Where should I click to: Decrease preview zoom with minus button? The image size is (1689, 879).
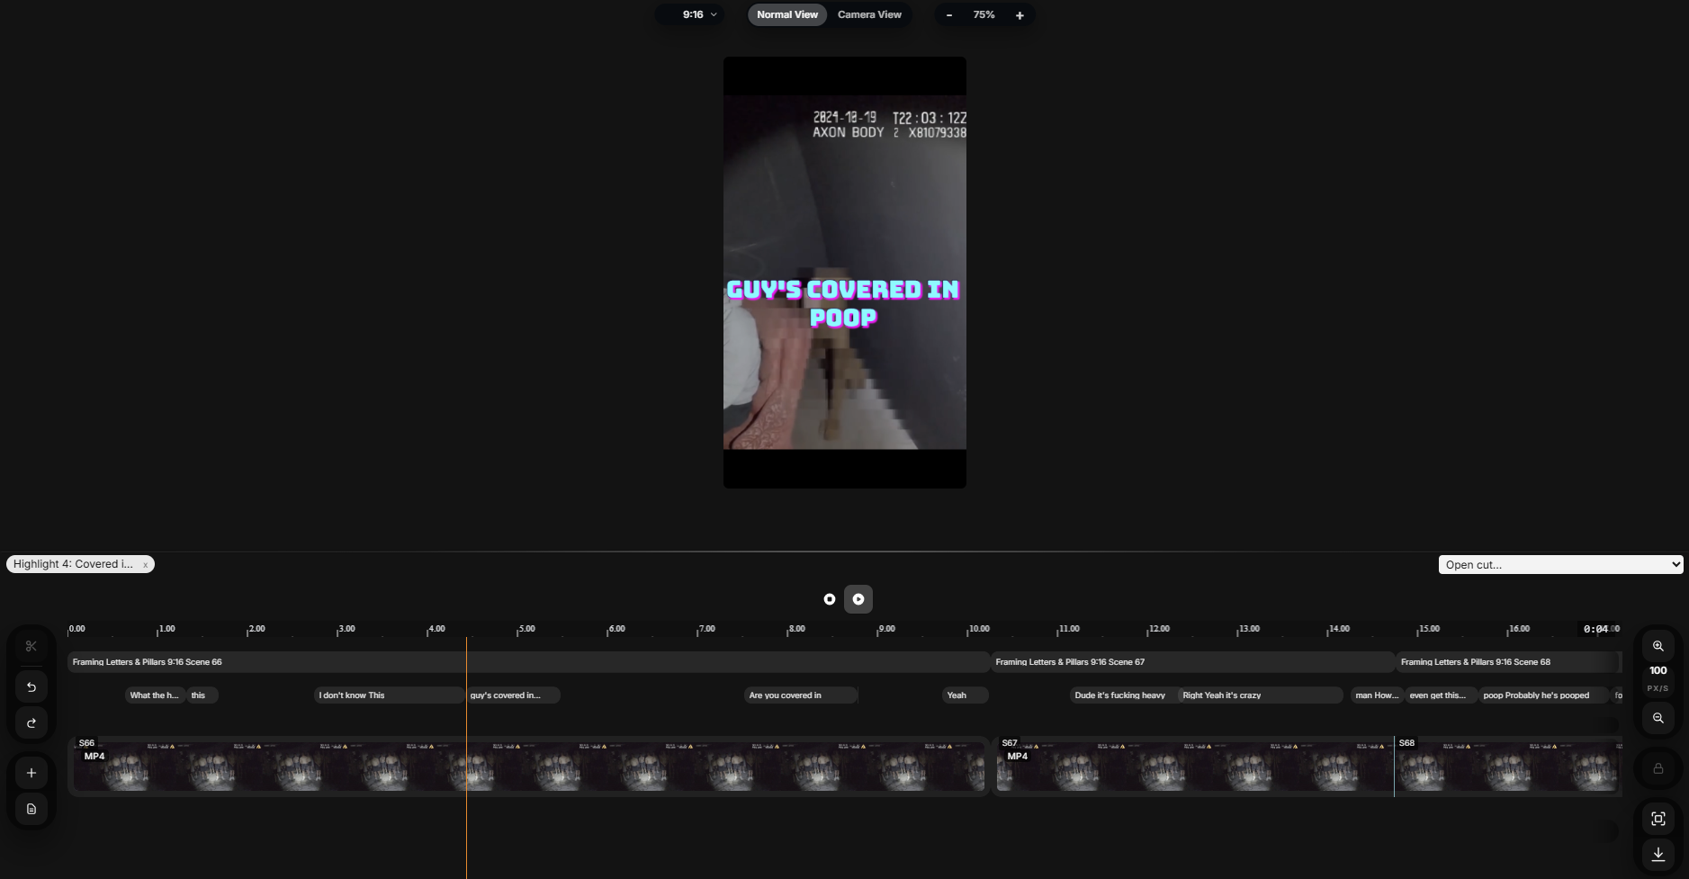coord(949,15)
